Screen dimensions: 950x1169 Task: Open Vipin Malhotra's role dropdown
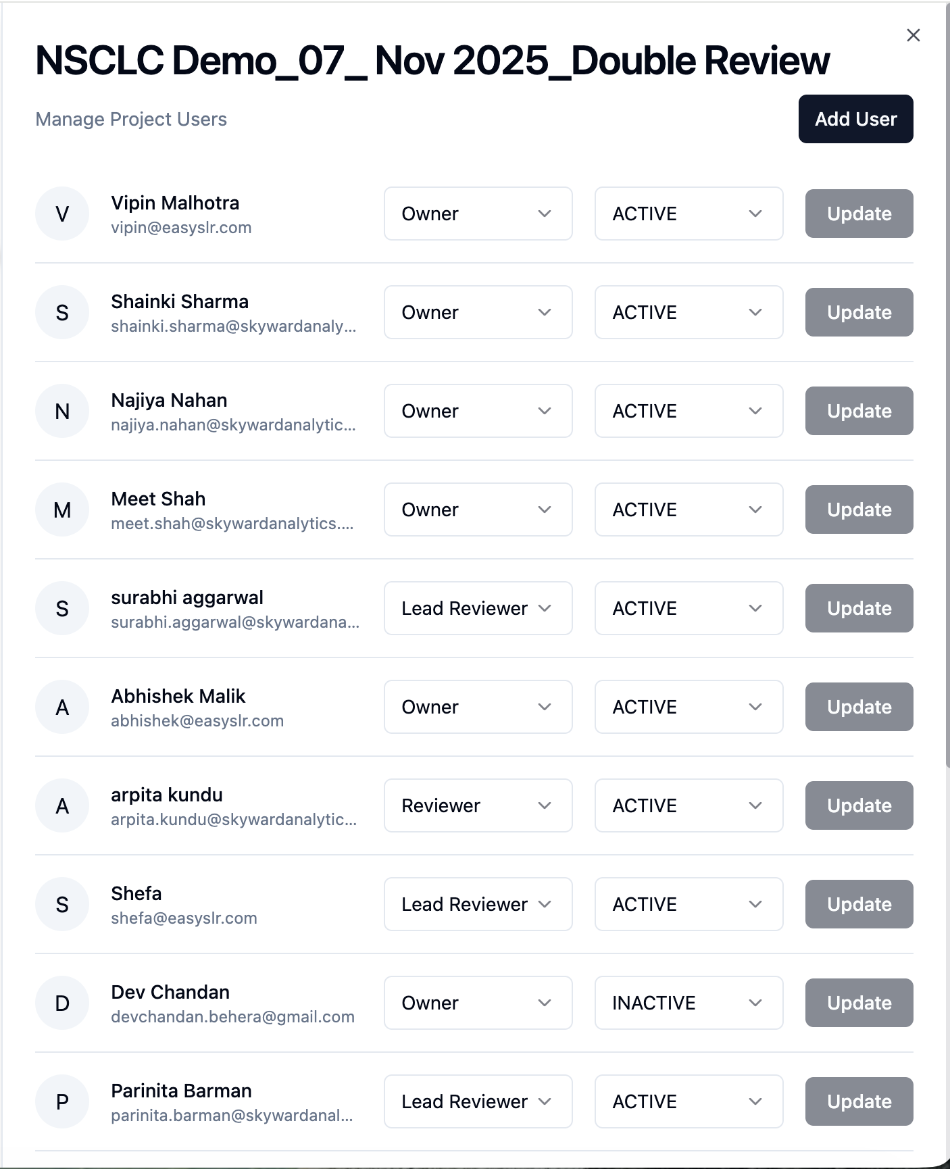478,214
